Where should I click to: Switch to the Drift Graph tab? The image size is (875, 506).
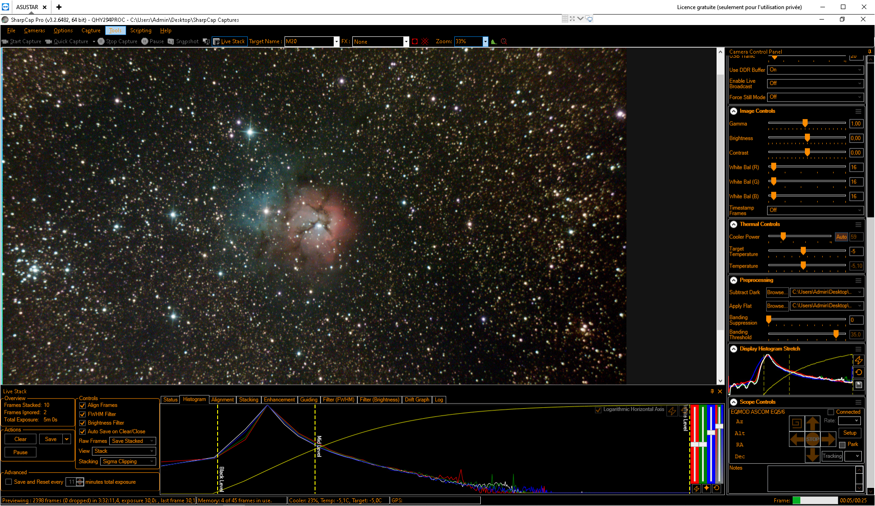click(x=417, y=400)
